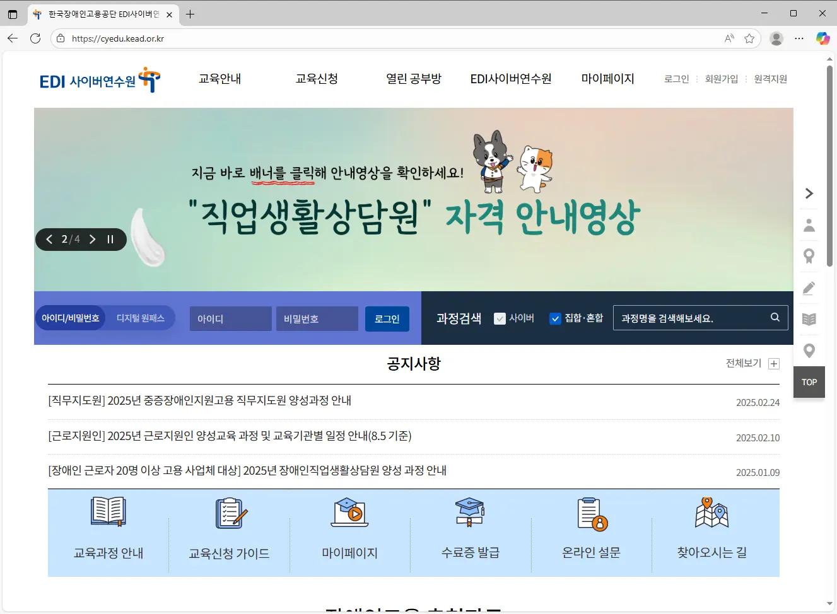The image size is (837, 614).
Task: Open the 교육신청 가이드 clipboard icon
Action: 231,513
